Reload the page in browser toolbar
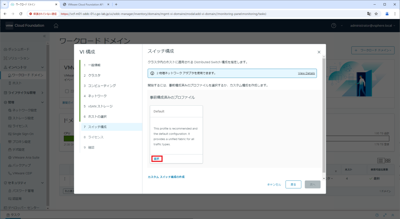This screenshot has width=400, height=219. point(21,14)
